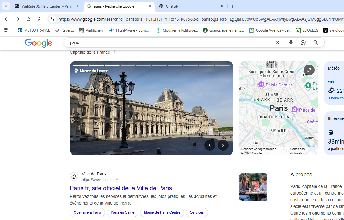Open Services sitelink chip
Screen dimensions: 344x220
tap(197, 212)
